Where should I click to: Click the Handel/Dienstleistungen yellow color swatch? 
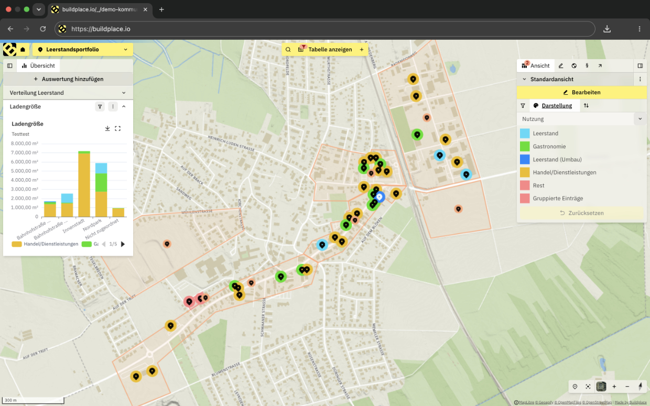pos(525,172)
